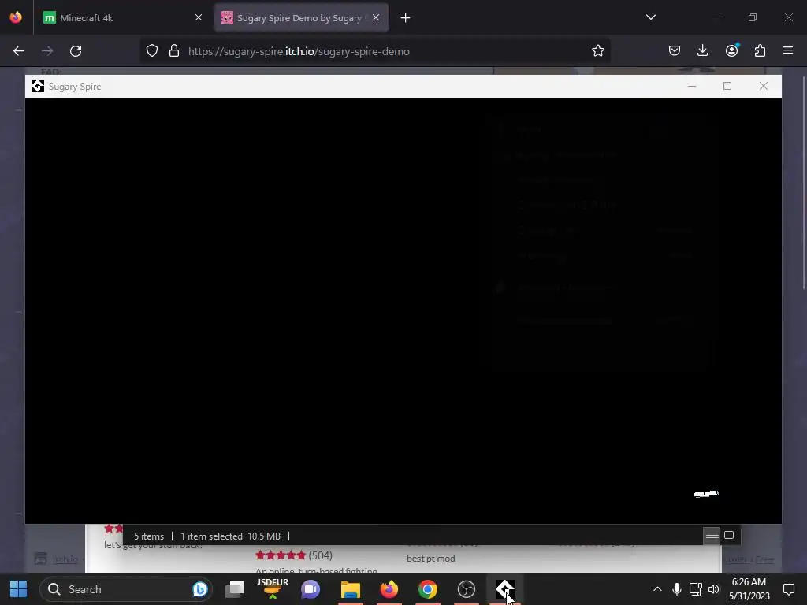
Task: Restore down the Firefox browser window
Action: pos(753,17)
